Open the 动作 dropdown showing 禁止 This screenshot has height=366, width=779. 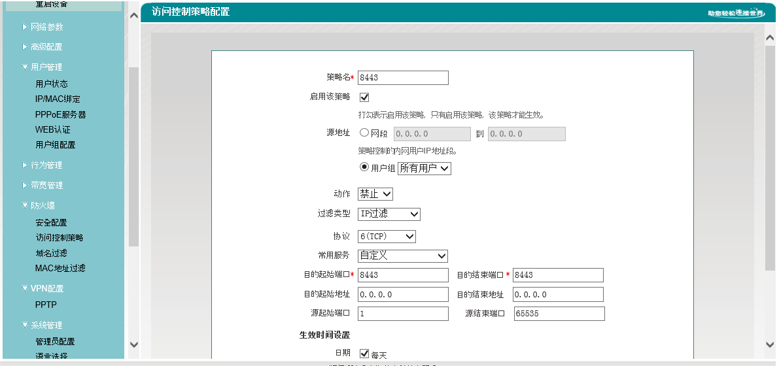[375, 193]
